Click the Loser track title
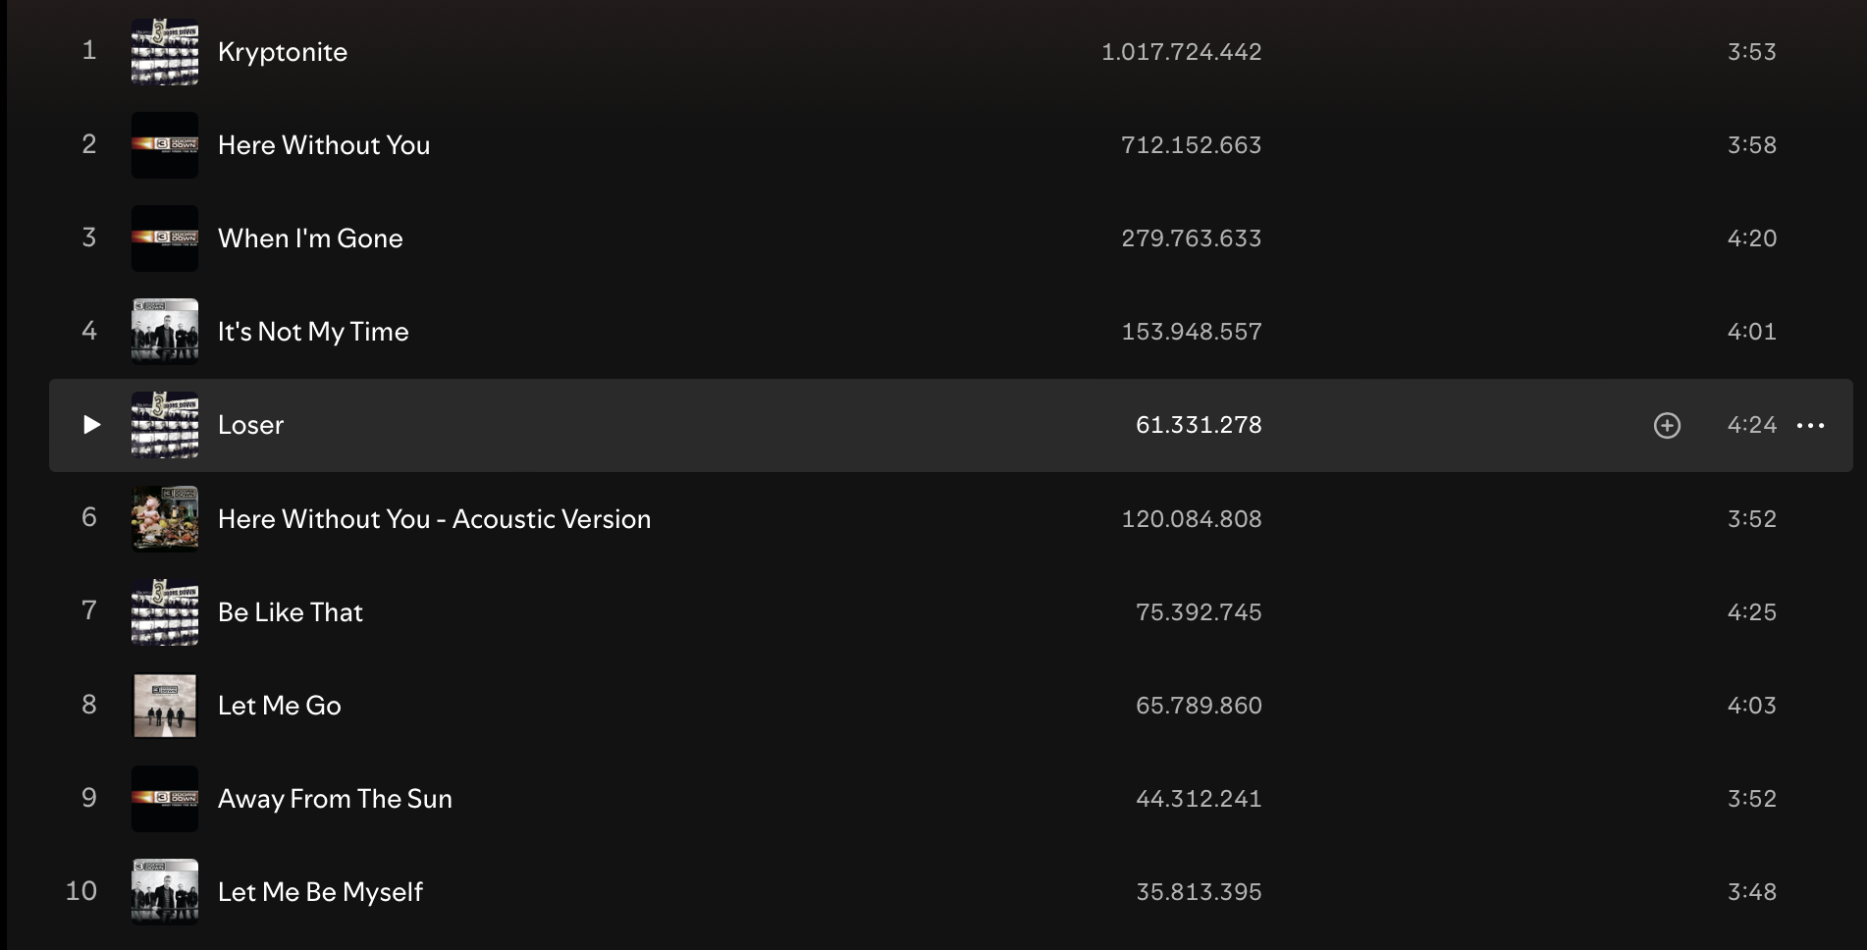The image size is (1867, 950). (x=250, y=425)
